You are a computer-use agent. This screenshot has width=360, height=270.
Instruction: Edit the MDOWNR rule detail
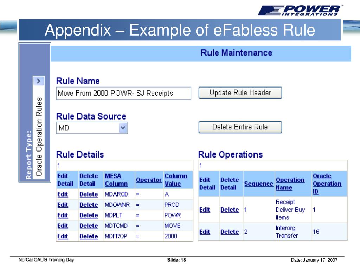(x=63, y=205)
